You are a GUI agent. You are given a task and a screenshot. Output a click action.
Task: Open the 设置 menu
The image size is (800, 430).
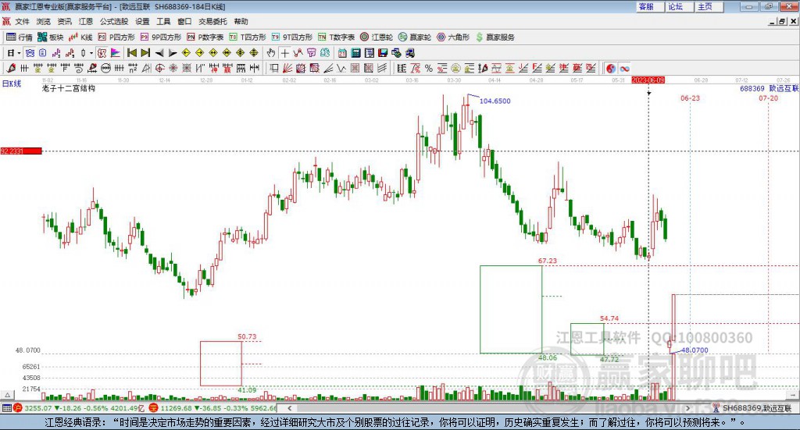point(142,21)
